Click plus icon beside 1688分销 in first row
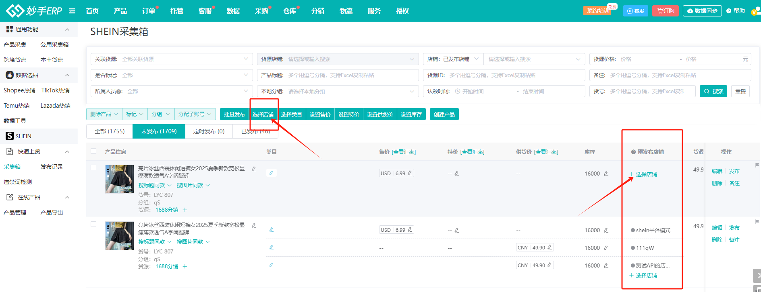 tap(185, 210)
